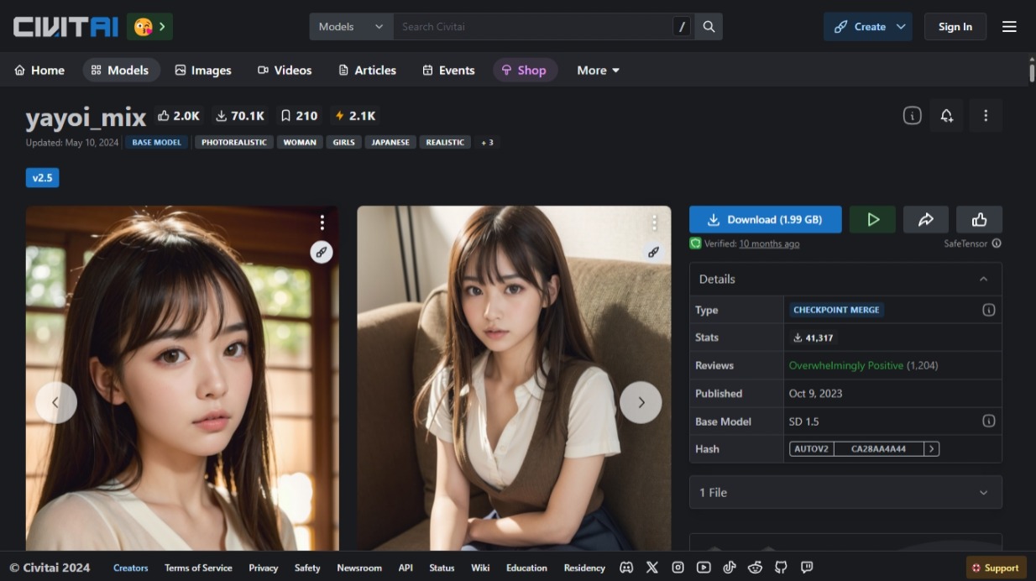Open the Civitai search with the magnifier icon
Image resolution: width=1036 pixels, height=581 pixels.
pyautogui.click(x=708, y=26)
